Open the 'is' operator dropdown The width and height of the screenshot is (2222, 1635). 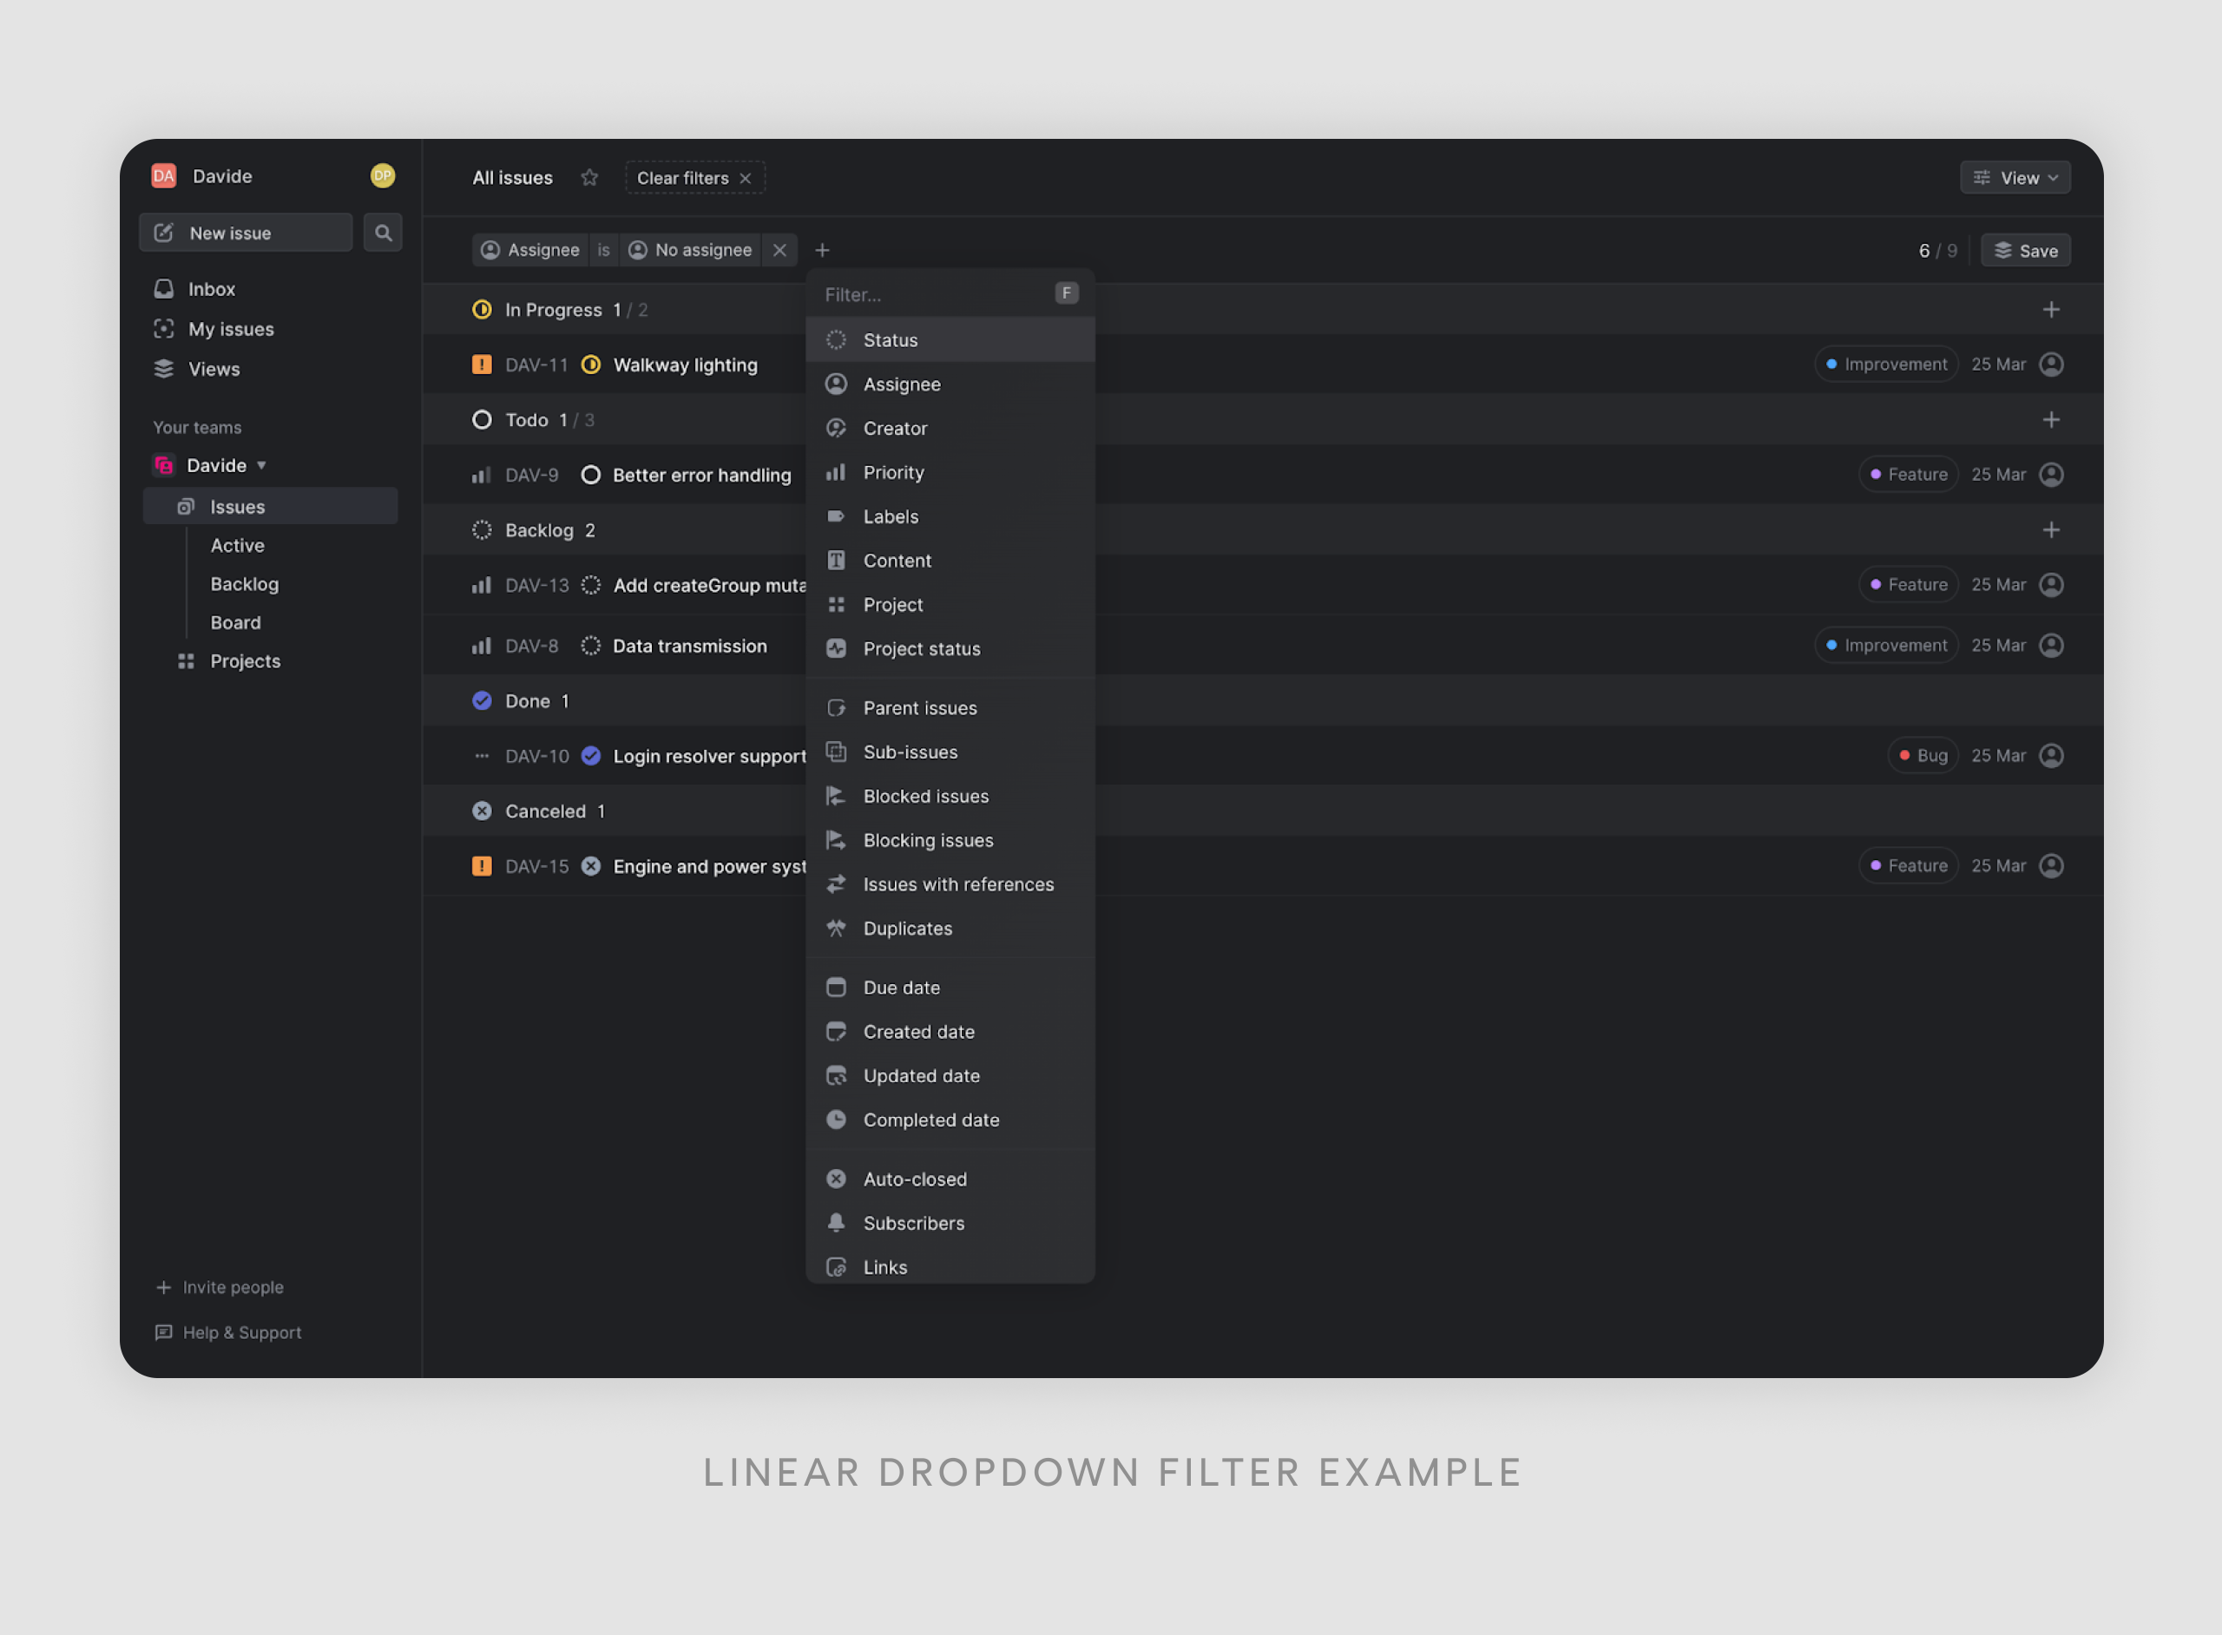point(604,251)
